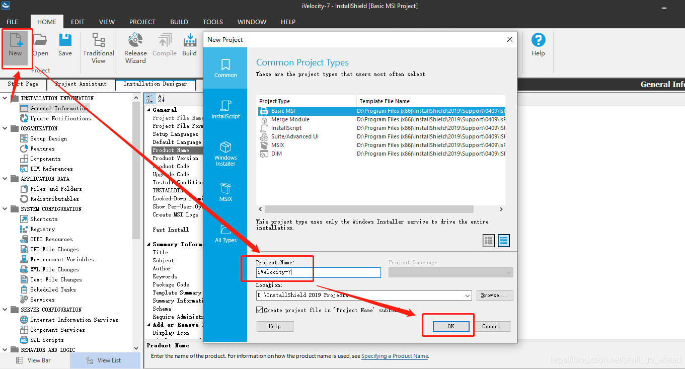Screen dimensions: 685x369
Task: Select the MSIX category in sidebar
Action: 225,192
